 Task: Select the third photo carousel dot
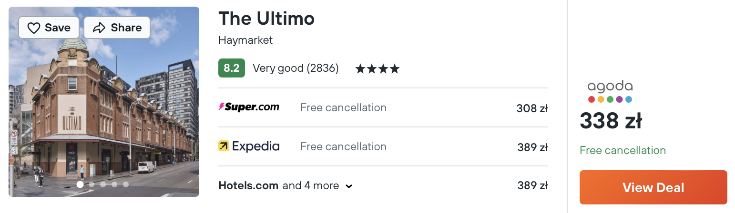point(103,184)
